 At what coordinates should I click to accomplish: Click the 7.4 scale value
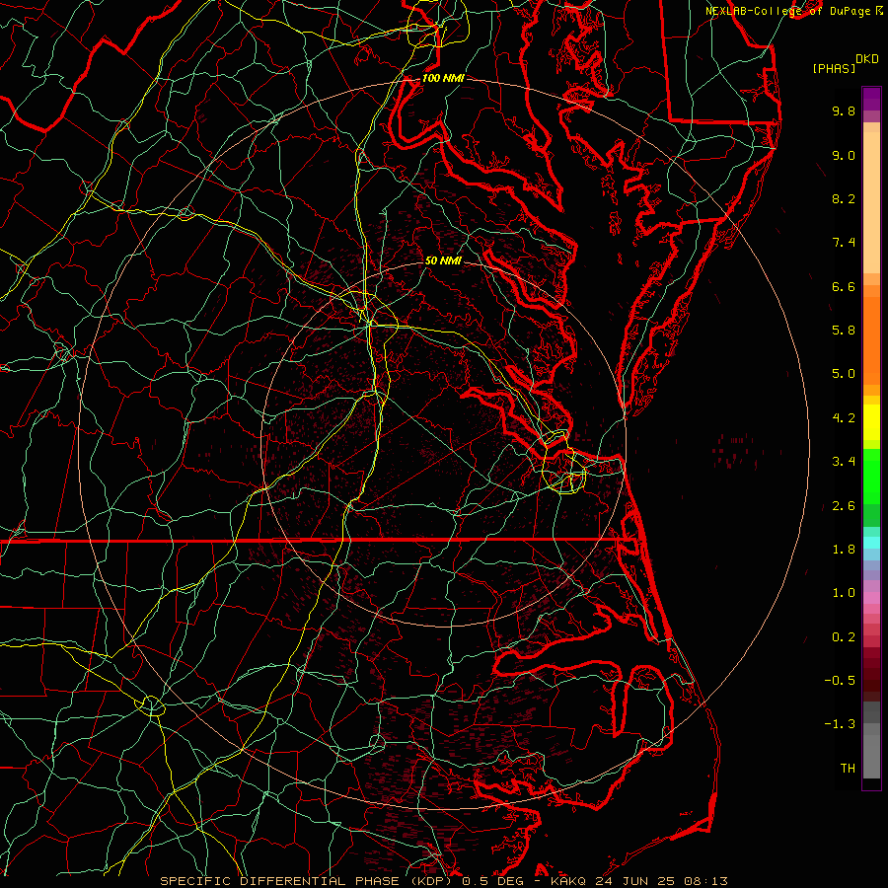(x=844, y=243)
